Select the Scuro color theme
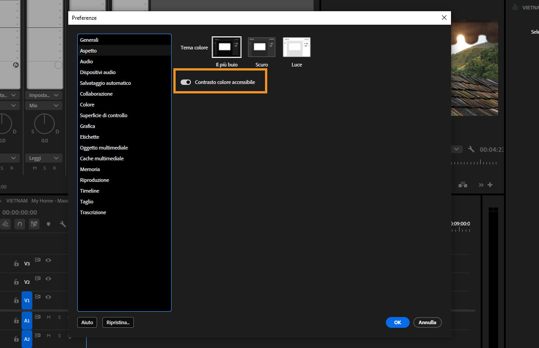Screen dimensions: 539x348 (262, 47)
